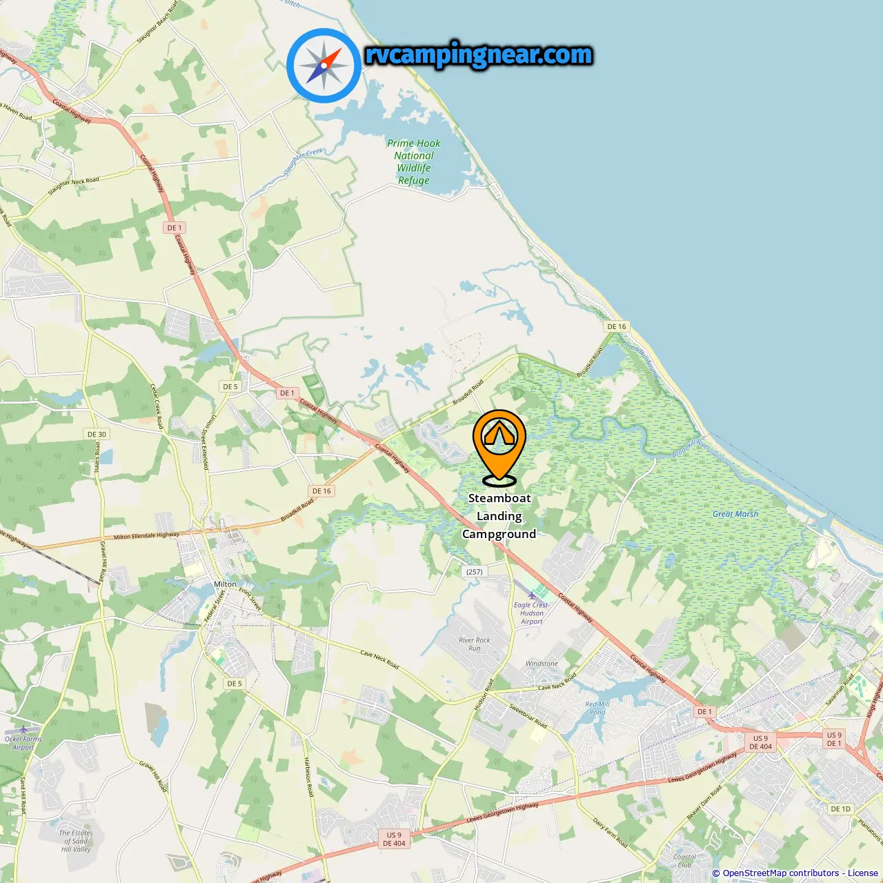Click the DE 30 route shield

point(97,434)
